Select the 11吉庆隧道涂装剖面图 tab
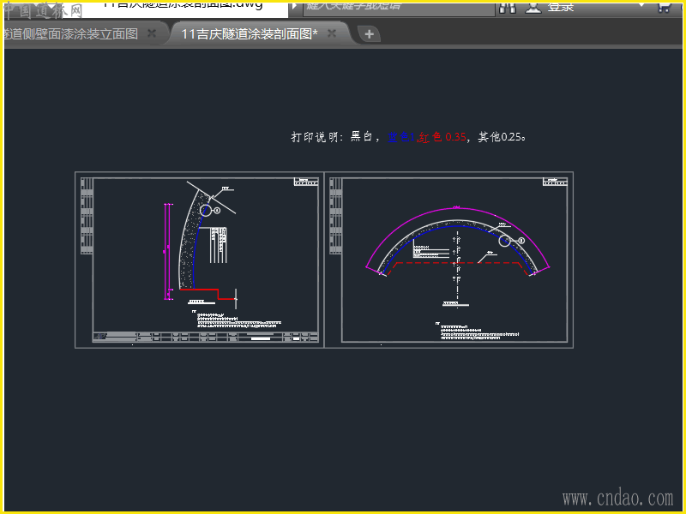The width and height of the screenshot is (686, 514). [249, 34]
